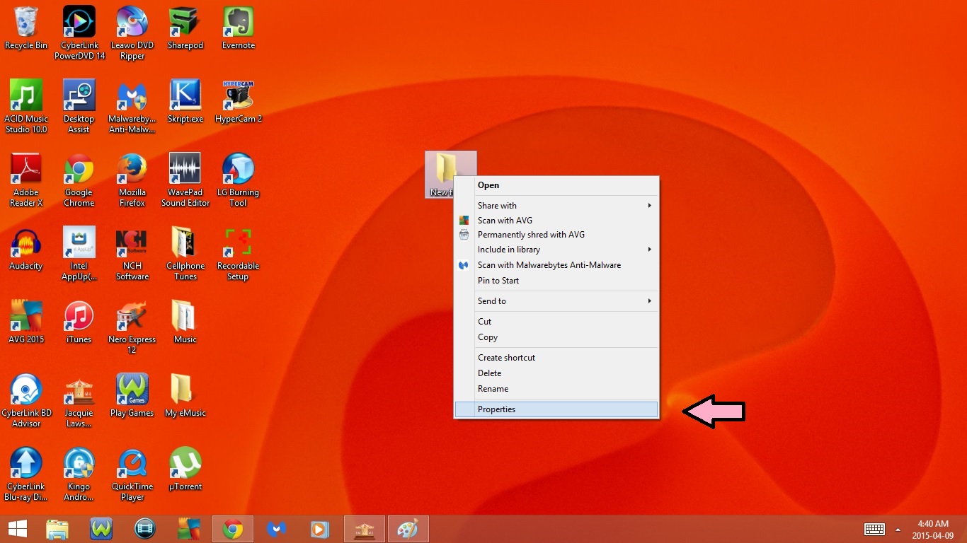
Task: Open Properties from the context menu
Action: tap(556, 409)
